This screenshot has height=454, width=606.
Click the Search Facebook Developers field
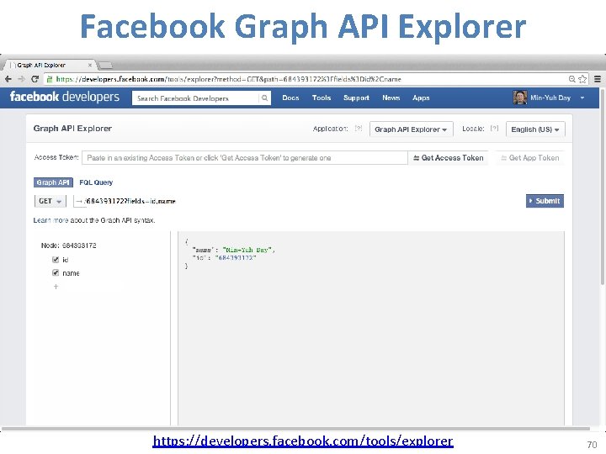(195, 98)
